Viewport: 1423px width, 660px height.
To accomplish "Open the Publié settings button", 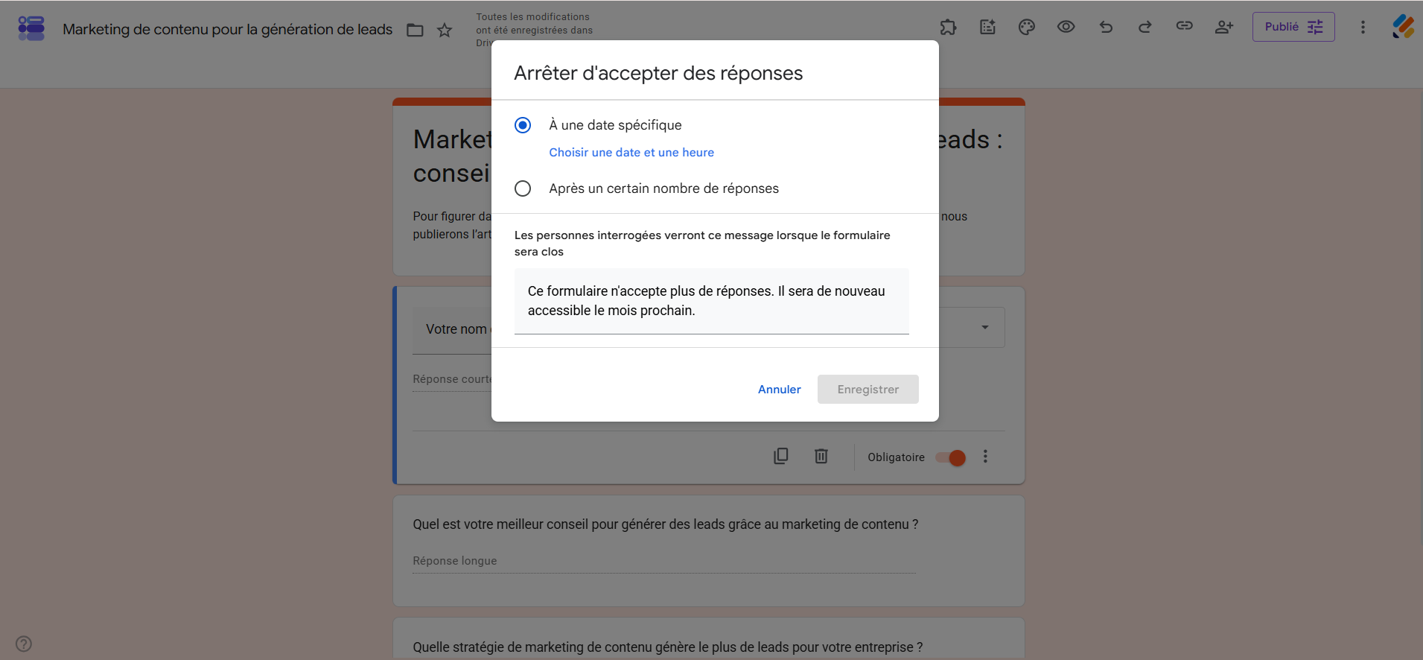I will pyautogui.click(x=1293, y=27).
